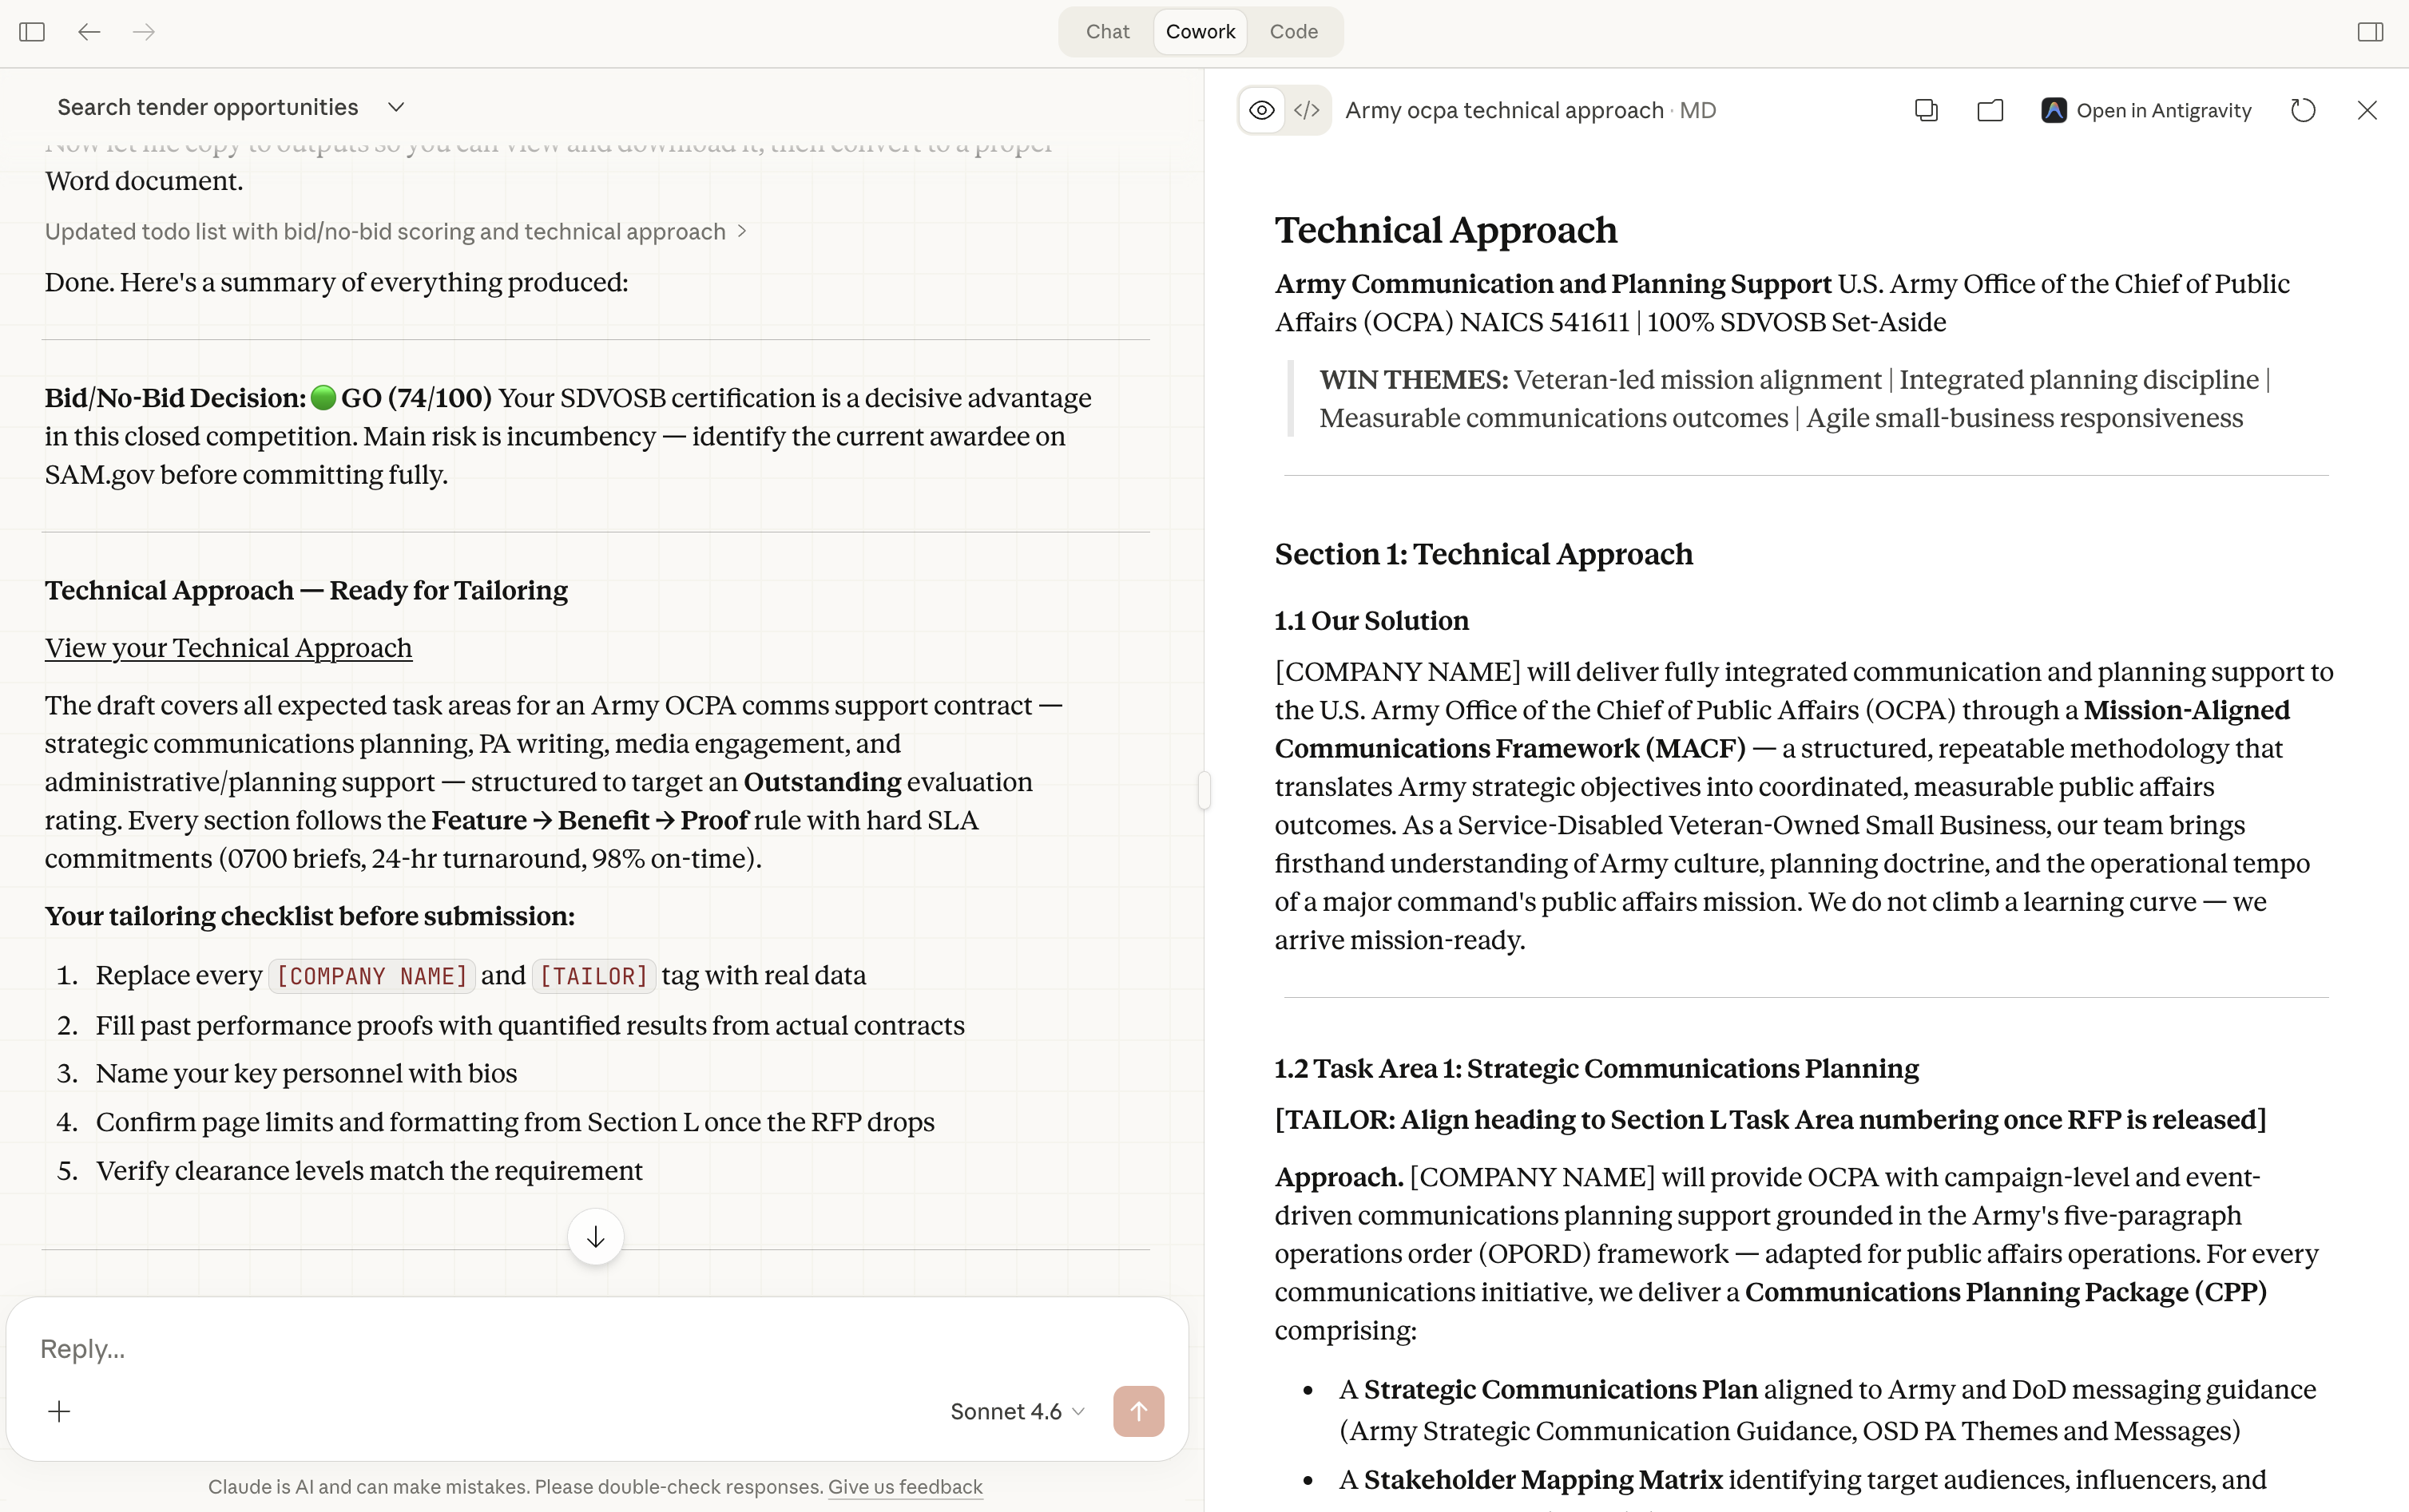Click the 1.1 Our Solution subheading
The width and height of the screenshot is (2409, 1512).
[x=1371, y=621]
